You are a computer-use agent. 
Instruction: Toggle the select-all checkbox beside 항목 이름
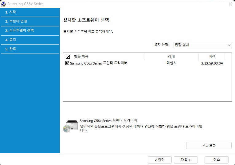pos(68,57)
